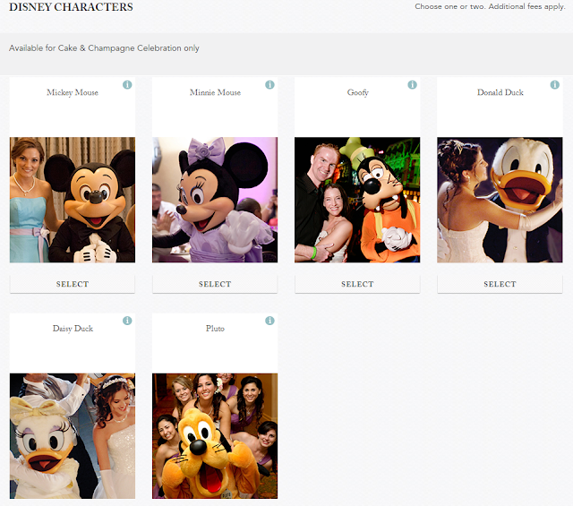Open the info icon for Mickey Mouse
This screenshot has width=573, height=506.
click(127, 85)
